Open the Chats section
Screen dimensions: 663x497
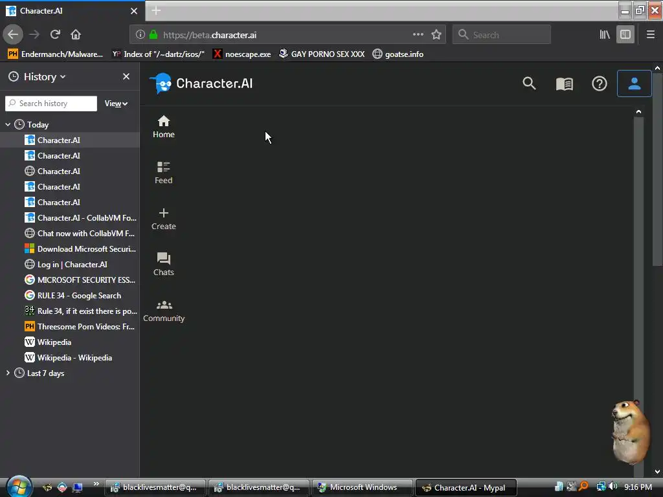[164, 265]
